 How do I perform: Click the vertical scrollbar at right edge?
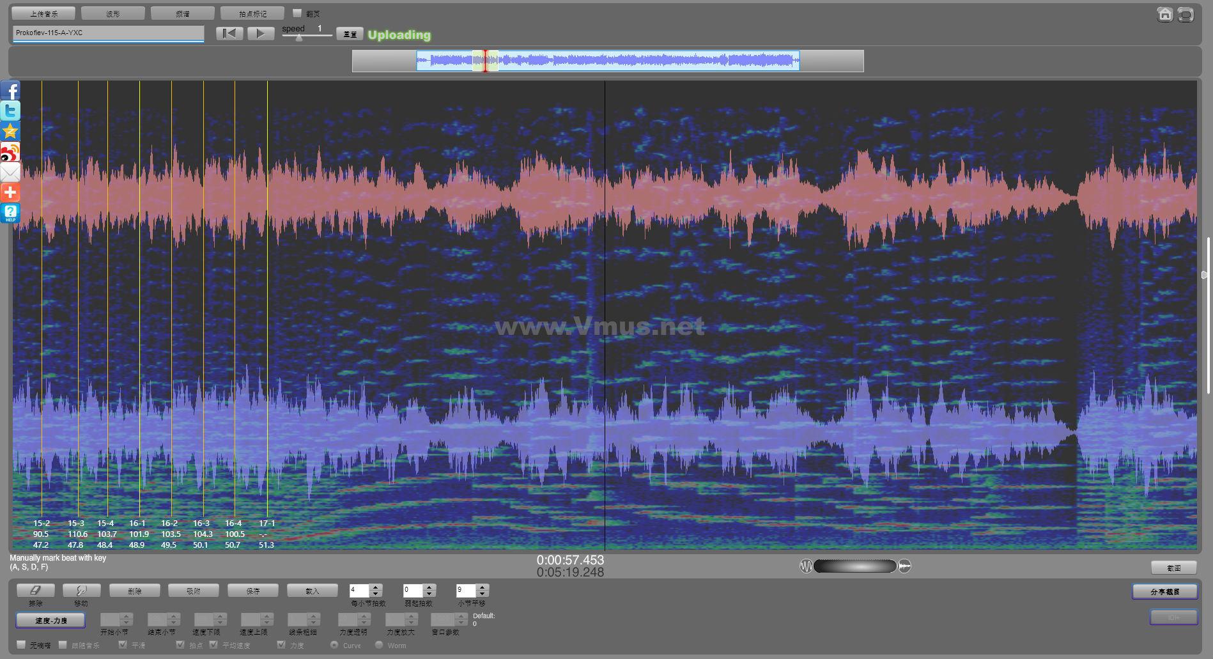click(x=1208, y=314)
